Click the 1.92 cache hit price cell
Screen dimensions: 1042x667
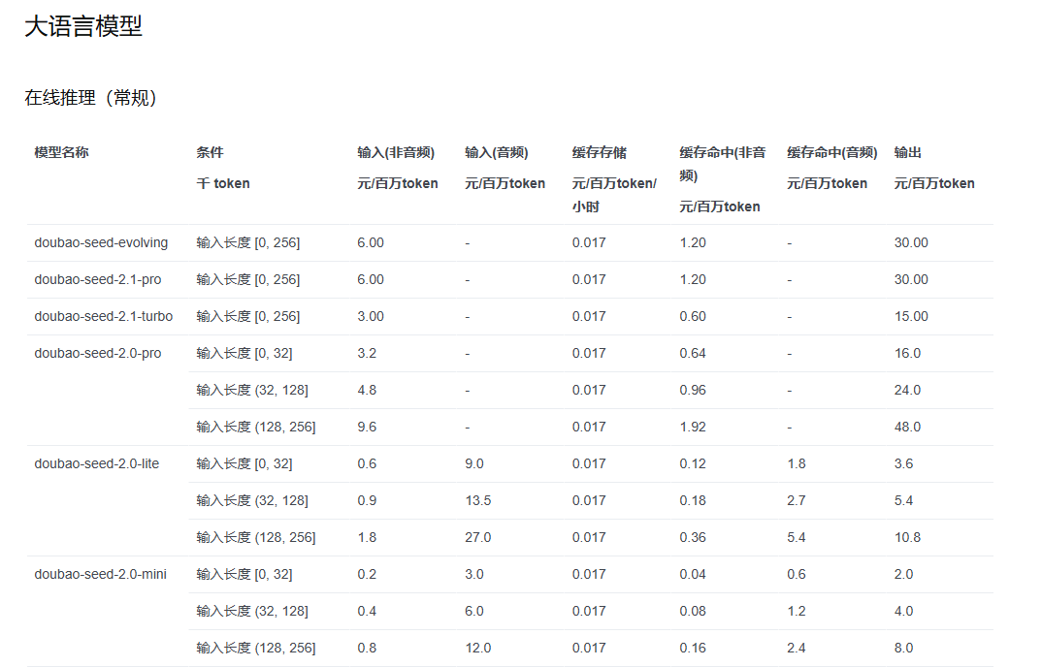693,427
